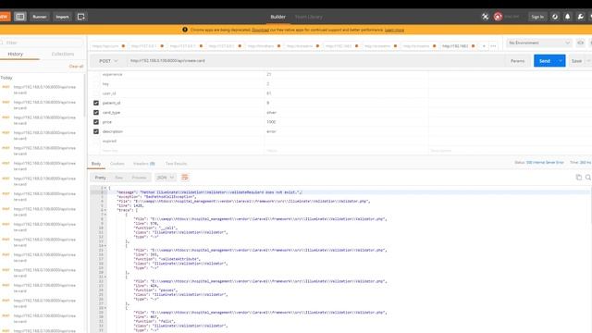Open the POST method dropdown
Screen dimensions: 592x333
pos(108,61)
